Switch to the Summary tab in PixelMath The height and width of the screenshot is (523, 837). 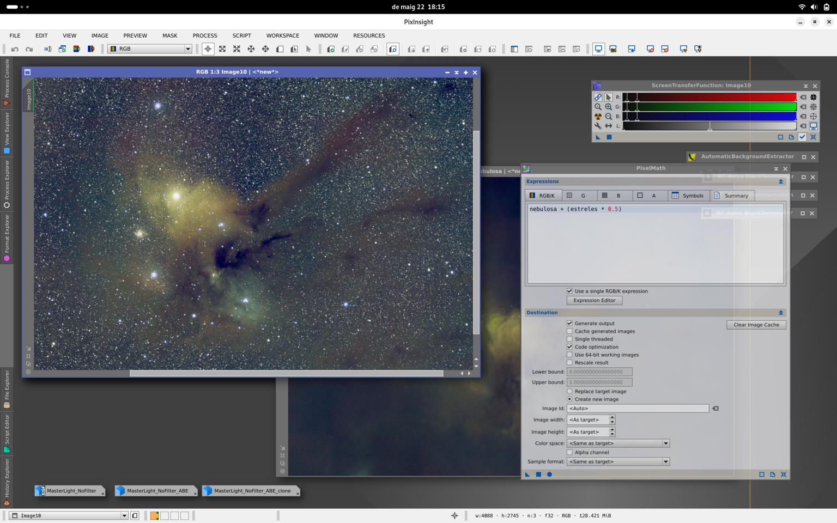pyautogui.click(x=731, y=196)
